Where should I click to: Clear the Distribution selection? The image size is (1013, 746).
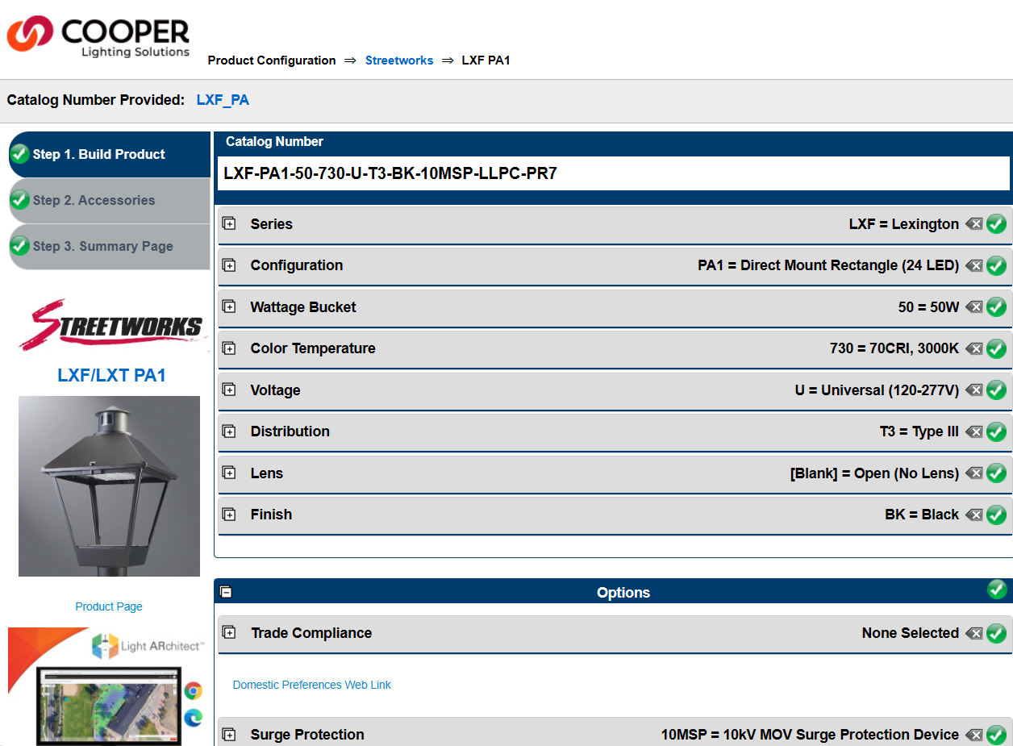974,431
